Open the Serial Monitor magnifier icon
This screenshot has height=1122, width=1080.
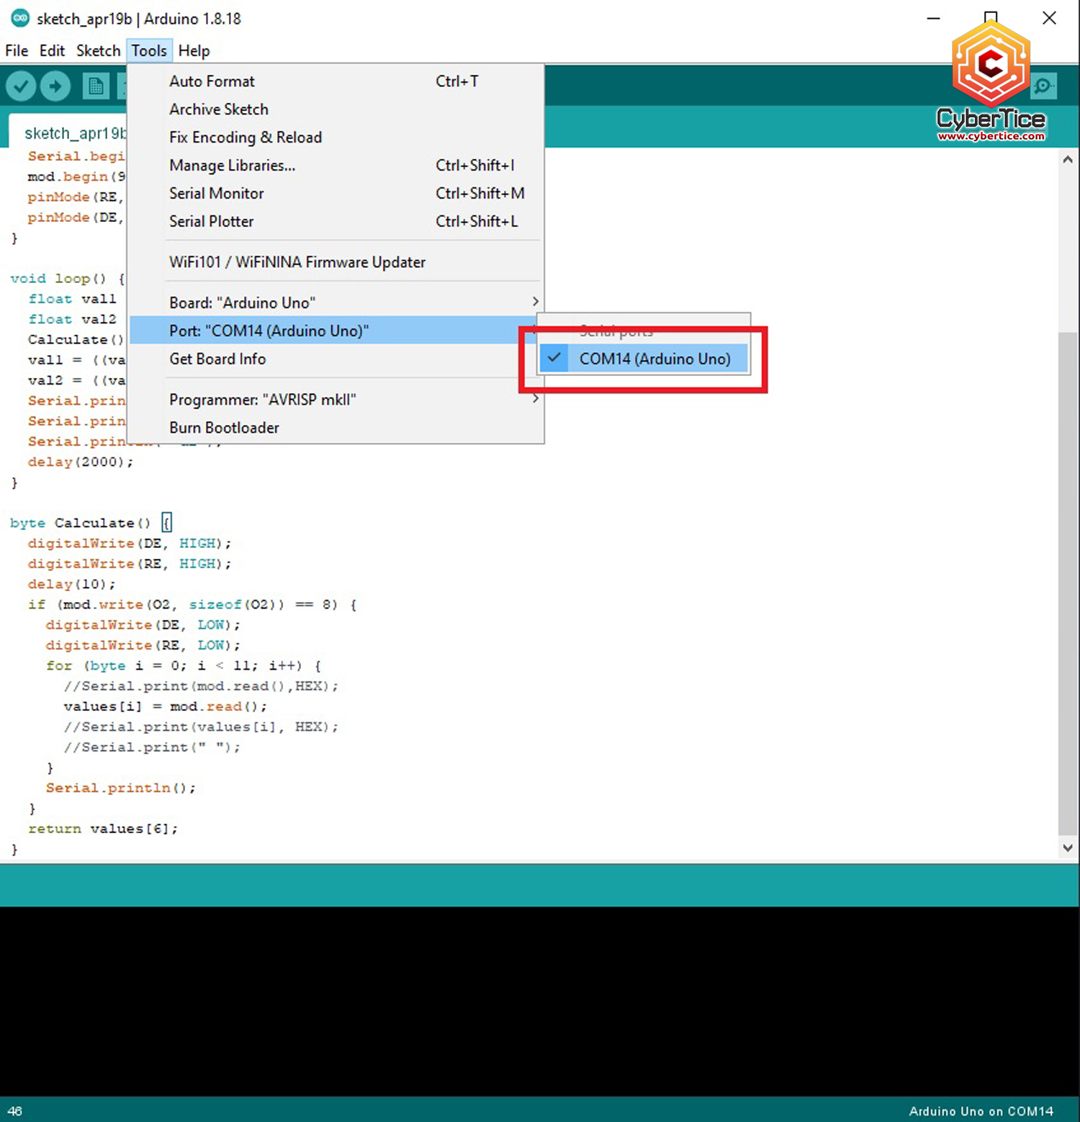(1043, 86)
